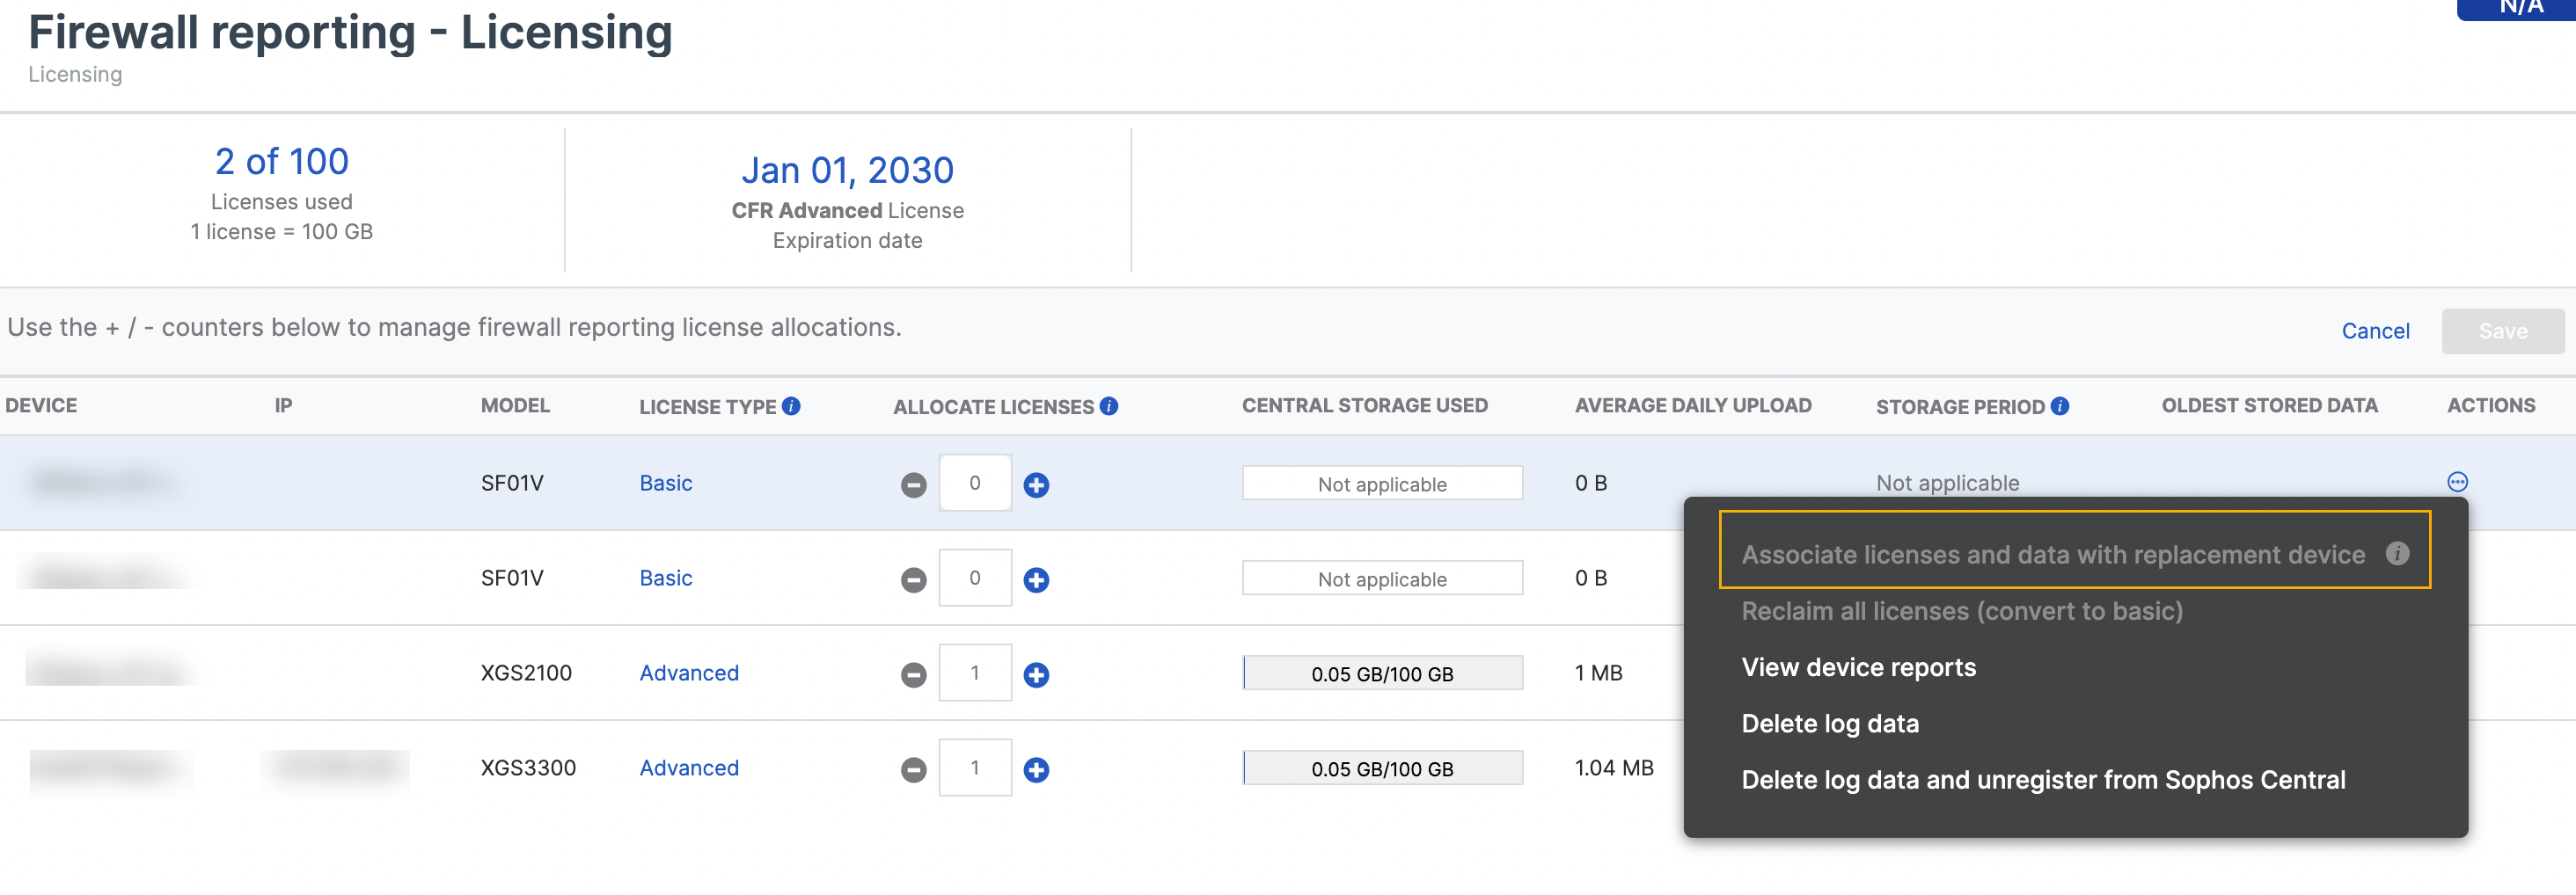
Task: Open the actions ellipsis for first device
Action: pos(2456,483)
